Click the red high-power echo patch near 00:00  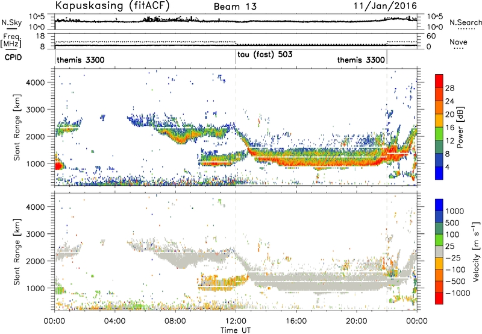click(x=58, y=166)
